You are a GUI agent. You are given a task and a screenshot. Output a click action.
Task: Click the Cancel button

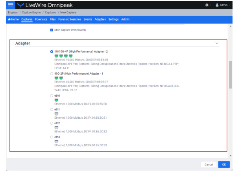pos(209,165)
